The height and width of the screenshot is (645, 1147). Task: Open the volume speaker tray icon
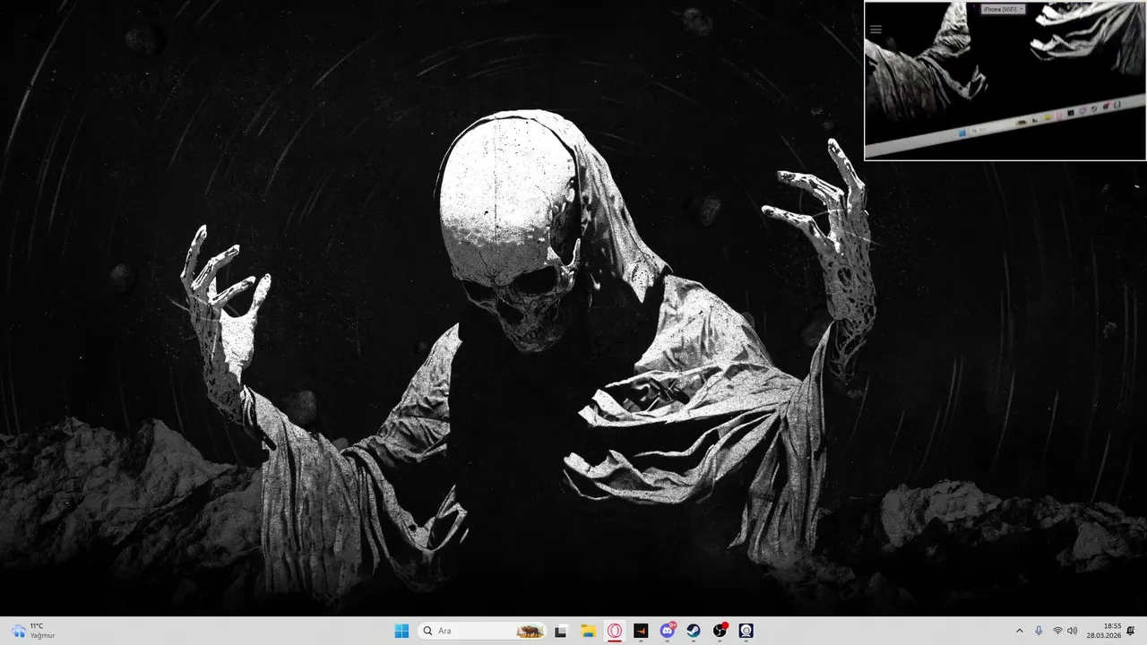pos(1073,631)
